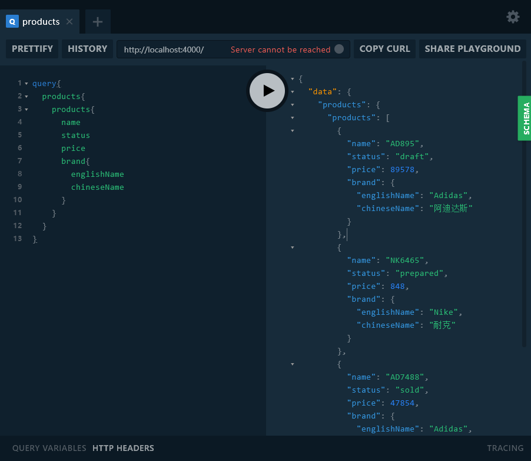This screenshot has width=531, height=461.
Task: Run the query with the play button
Action: [267, 91]
